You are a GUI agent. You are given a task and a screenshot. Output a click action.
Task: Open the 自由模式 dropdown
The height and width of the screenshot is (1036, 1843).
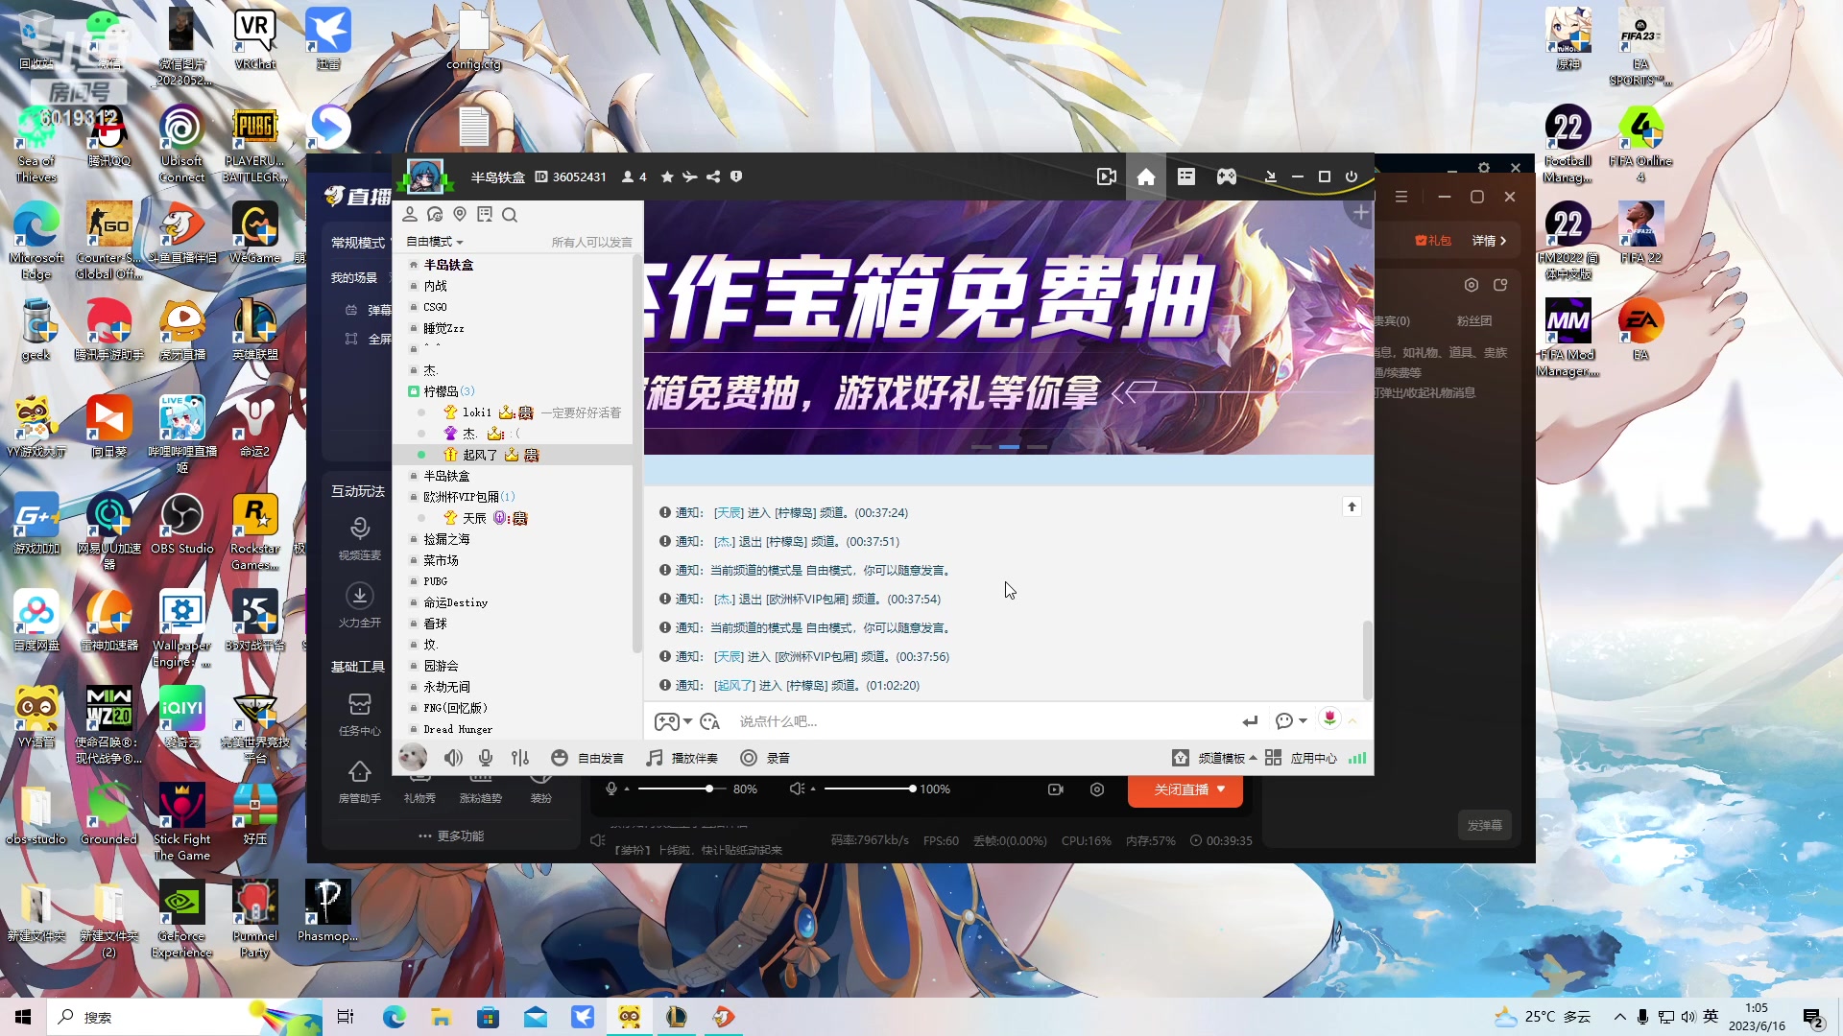click(435, 242)
